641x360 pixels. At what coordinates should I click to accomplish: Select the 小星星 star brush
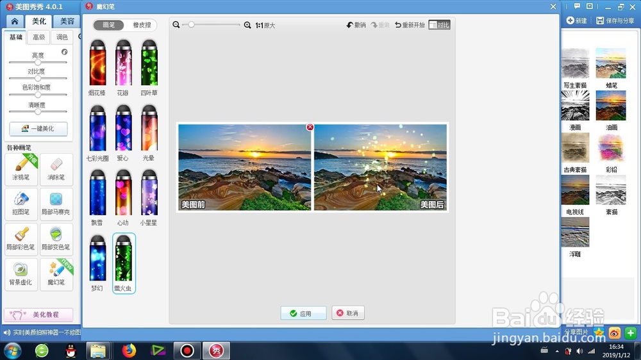[x=149, y=197]
